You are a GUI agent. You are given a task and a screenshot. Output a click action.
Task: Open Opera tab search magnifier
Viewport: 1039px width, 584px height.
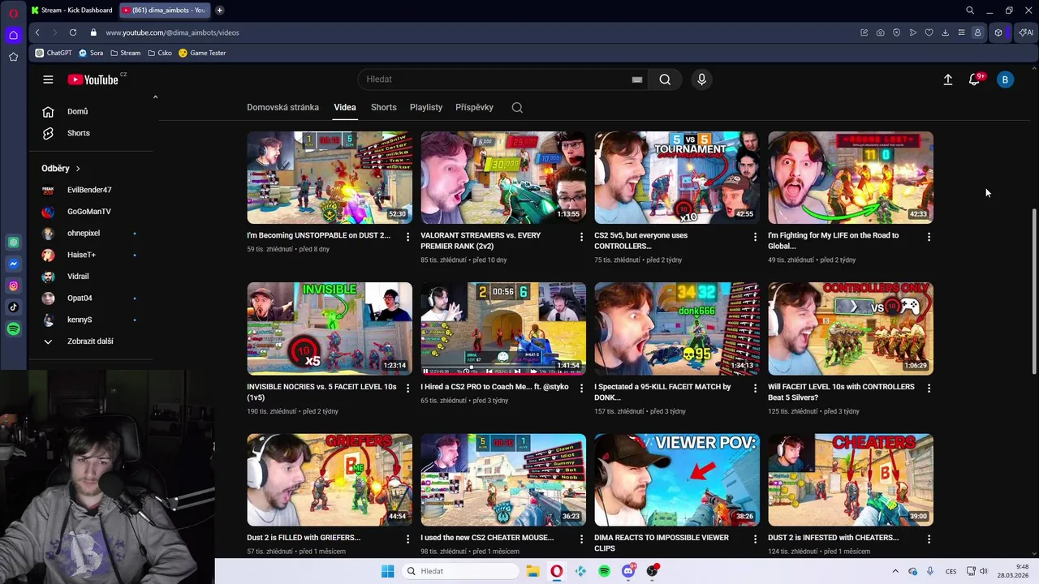coord(969,11)
